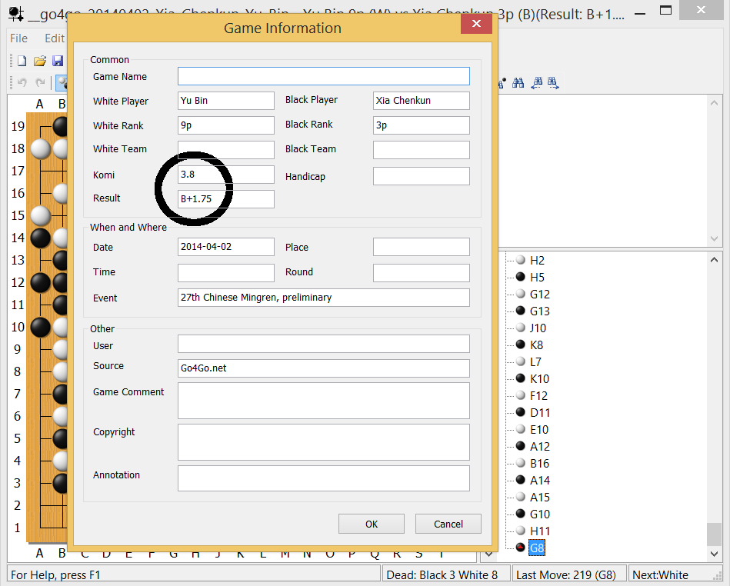This screenshot has width=730, height=586.
Task: Click the New file toolbar icon
Action: (x=22, y=61)
